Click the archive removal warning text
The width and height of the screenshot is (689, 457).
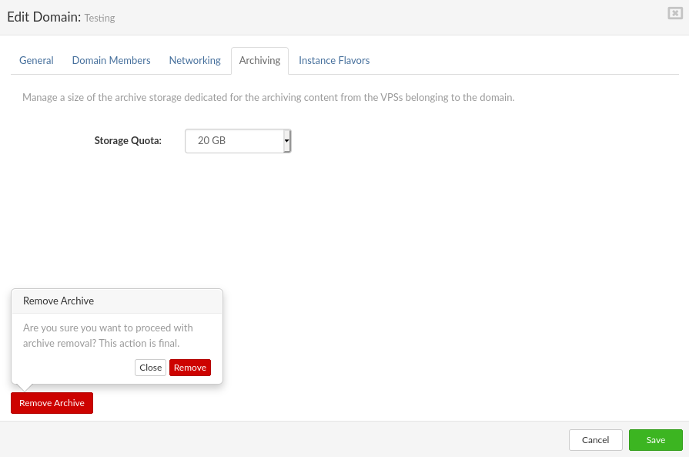[x=107, y=335]
